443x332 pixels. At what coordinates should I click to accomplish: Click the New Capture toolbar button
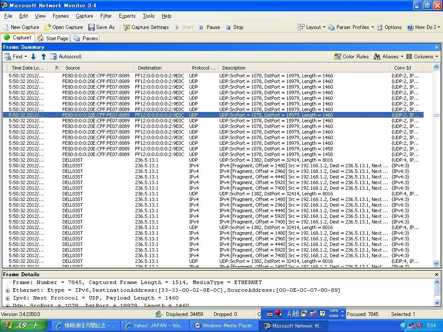(x=21, y=27)
